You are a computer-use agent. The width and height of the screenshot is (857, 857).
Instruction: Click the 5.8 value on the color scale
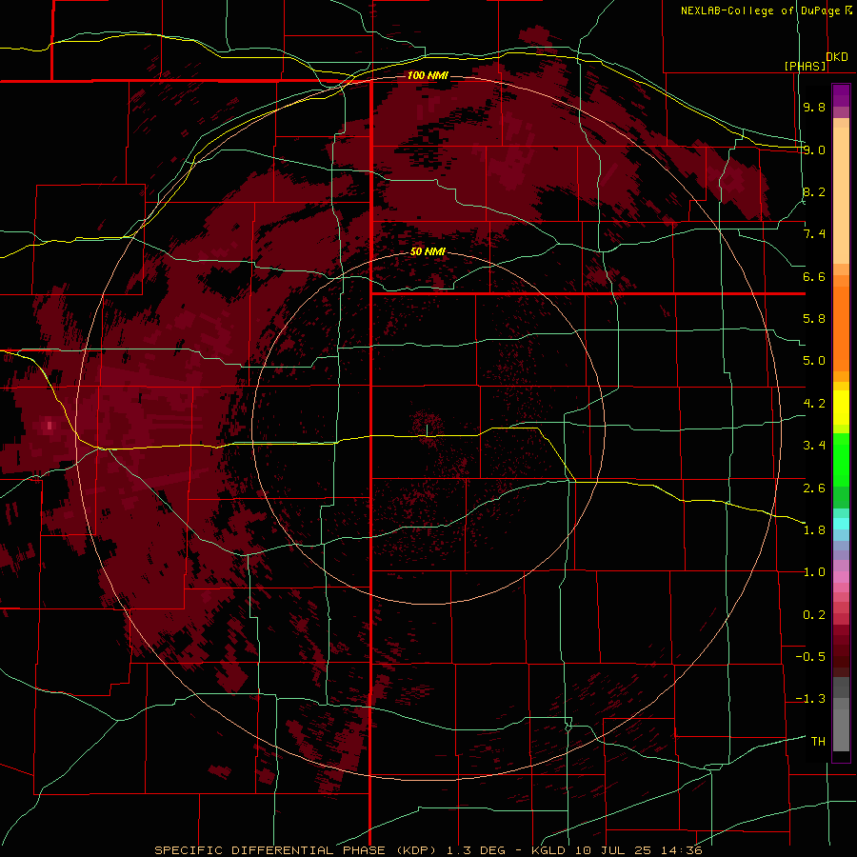click(814, 319)
